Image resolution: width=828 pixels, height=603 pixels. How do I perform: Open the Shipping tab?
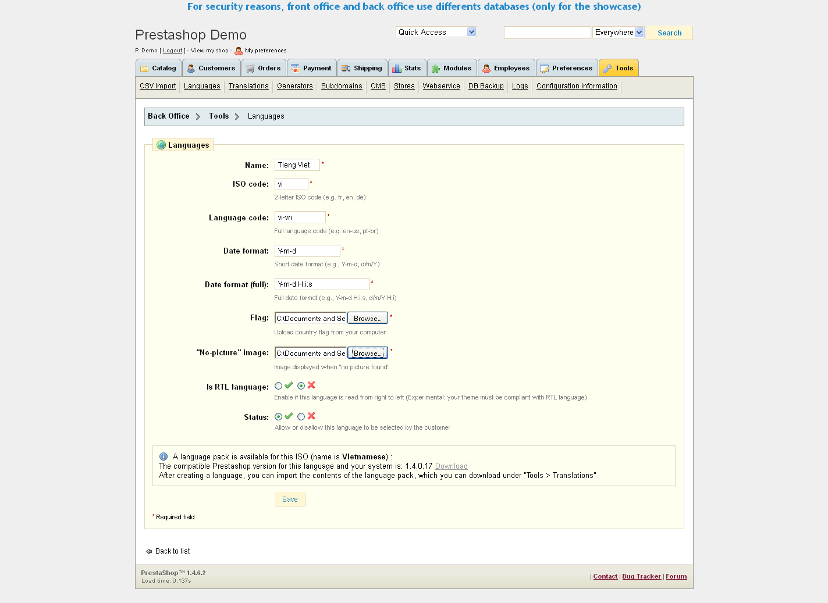[362, 68]
